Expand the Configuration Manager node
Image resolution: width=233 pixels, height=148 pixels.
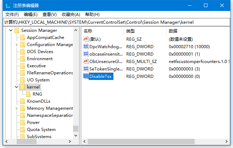[x=16, y=45]
